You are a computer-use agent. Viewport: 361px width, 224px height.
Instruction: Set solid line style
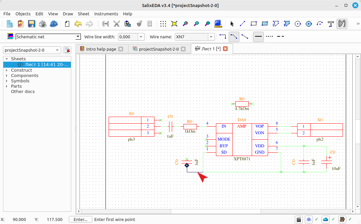(258, 37)
